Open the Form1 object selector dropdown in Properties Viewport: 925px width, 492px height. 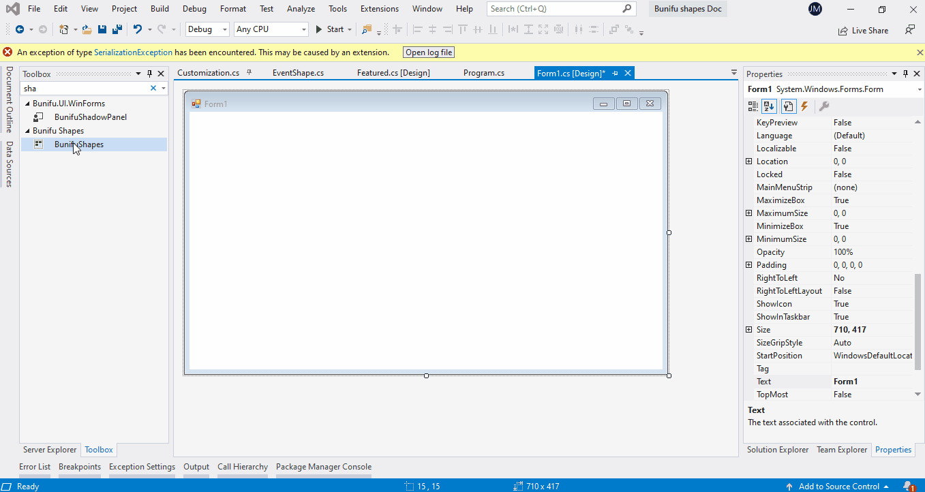tap(920, 89)
